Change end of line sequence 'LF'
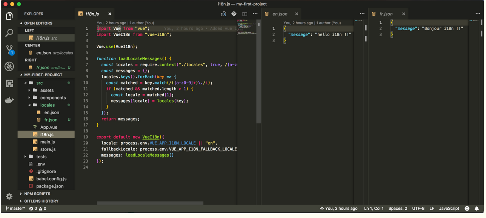This screenshot has height=218, width=486. [x=432, y=208]
